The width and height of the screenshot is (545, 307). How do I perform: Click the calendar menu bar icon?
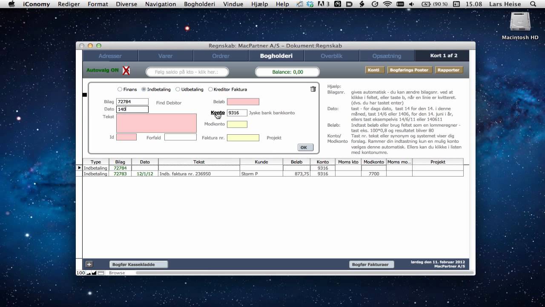point(456,4)
